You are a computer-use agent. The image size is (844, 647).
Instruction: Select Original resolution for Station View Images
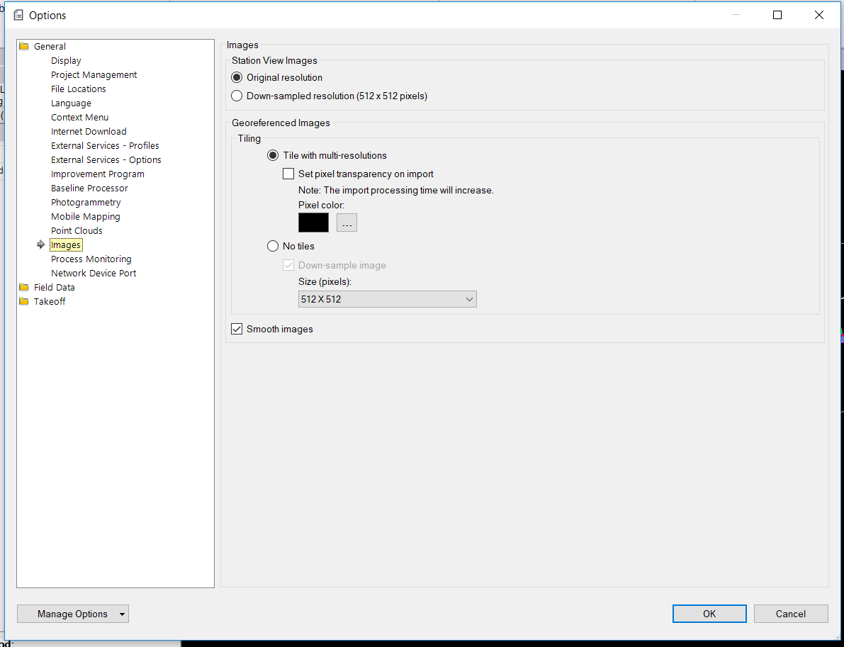(236, 77)
